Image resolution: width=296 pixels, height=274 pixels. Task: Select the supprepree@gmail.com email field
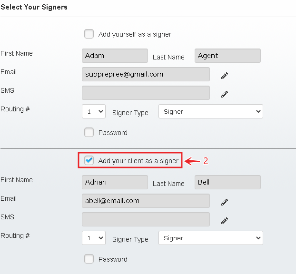[x=146, y=74]
